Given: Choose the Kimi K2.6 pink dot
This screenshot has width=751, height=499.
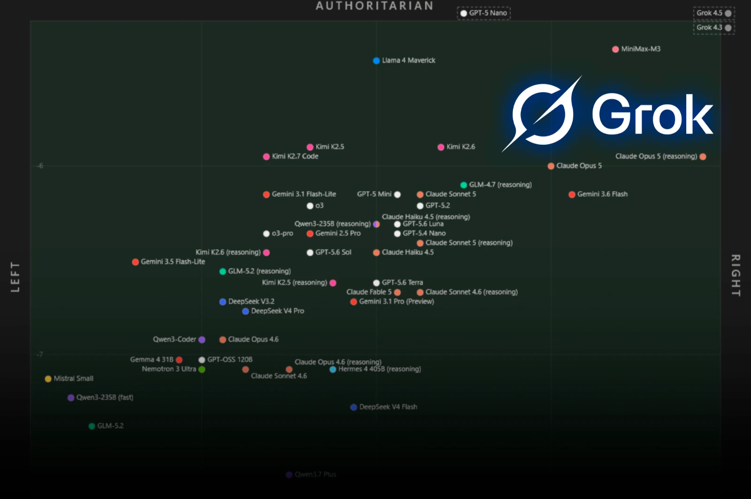Looking at the screenshot, I should click(x=441, y=147).
